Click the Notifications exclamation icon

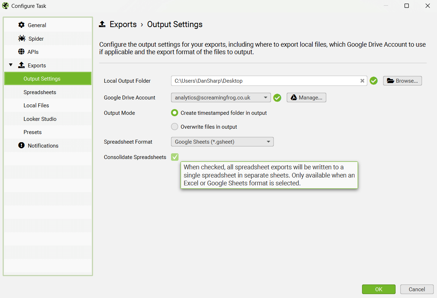coord(21,145)
